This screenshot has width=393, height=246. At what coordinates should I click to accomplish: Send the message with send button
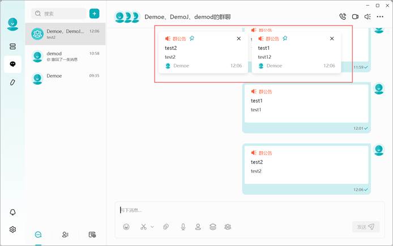tap(366, 227)
